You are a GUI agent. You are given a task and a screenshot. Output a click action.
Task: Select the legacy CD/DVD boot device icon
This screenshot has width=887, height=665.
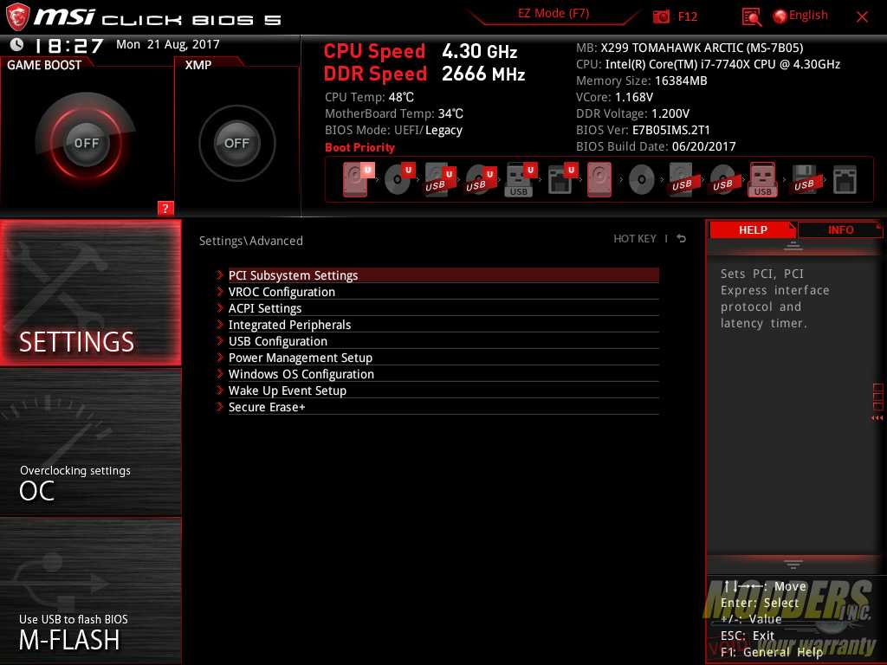tap(642, 180)
